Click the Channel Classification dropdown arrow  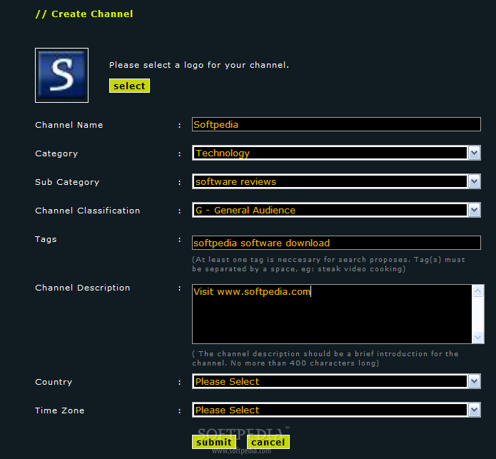click(x=474, y=210)
